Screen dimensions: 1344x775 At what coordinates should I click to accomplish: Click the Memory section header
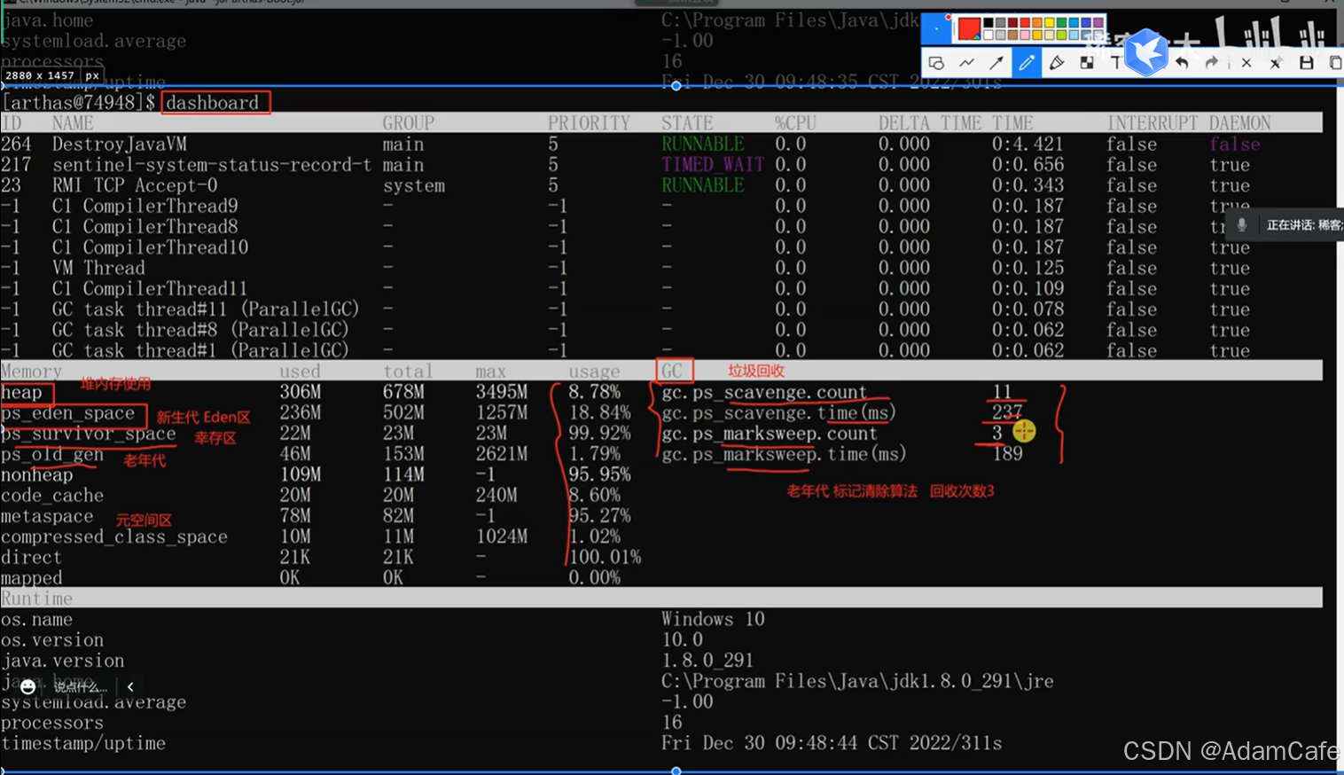(x=32, y=372)
